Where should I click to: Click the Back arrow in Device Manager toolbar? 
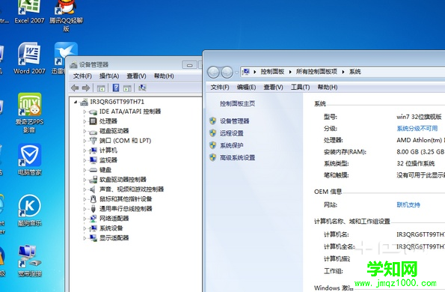tap(75, 88)
